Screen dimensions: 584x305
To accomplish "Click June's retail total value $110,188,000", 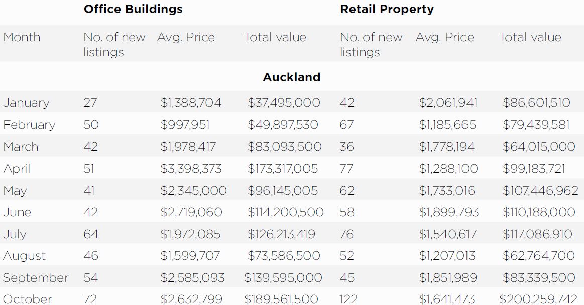I will coord(539,212).
